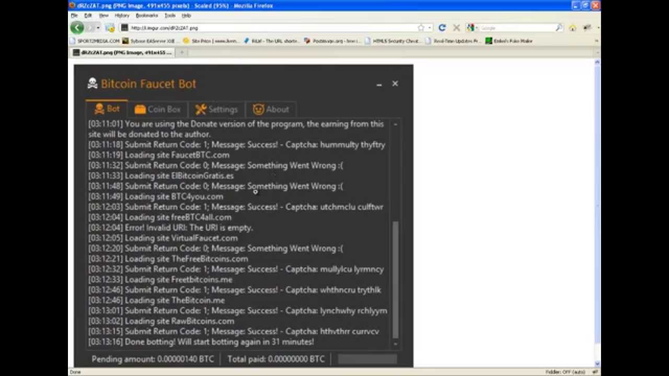Screen dimensions: 669x376
Task: Open the address bar history dropdown
Action: tap(430, 28)
